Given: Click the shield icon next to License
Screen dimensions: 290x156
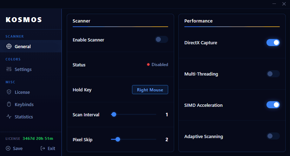Looking at the screenshot, I should click(9, 92).
